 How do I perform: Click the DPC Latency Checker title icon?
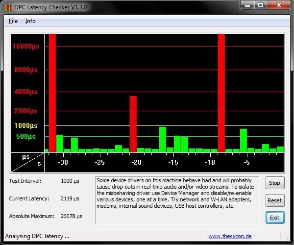[x=8, y=7]
